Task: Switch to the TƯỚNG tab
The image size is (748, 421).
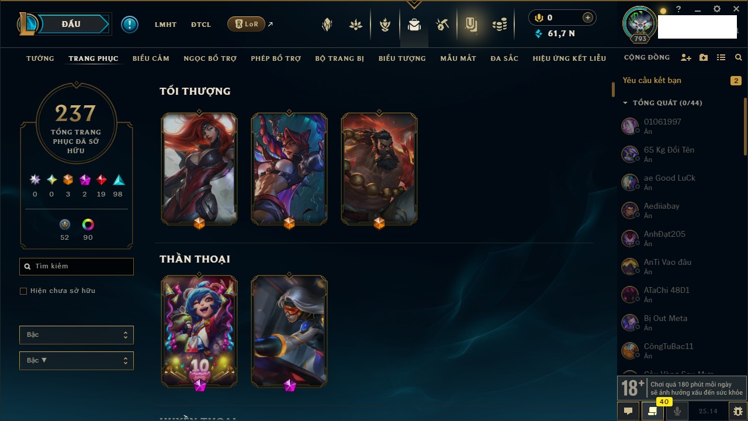Action: (x=40, y=58)
